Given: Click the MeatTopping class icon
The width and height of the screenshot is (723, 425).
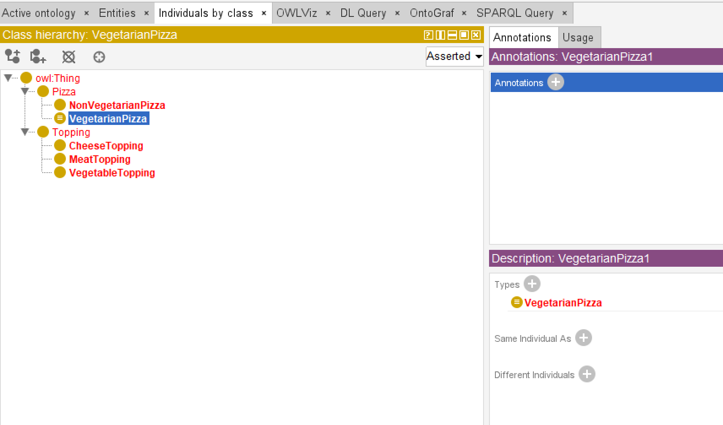Looking at the screenshot, I should tap(60, 159).
